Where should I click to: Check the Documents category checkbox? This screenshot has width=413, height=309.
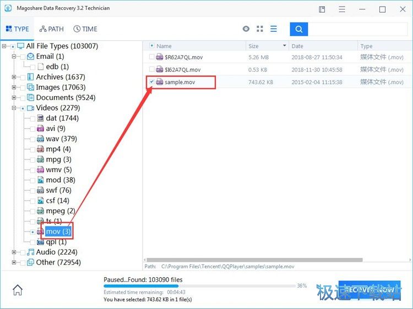pyautogui.click(x=23, y=98)
